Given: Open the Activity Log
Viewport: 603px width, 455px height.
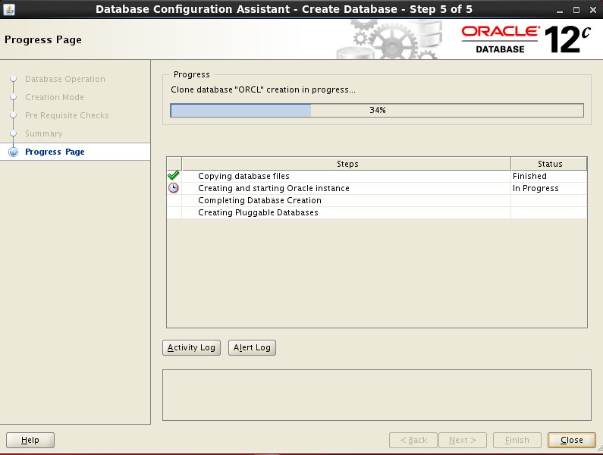Looking at the screenshot, I should pyautogui.click(x=191, y=347).
